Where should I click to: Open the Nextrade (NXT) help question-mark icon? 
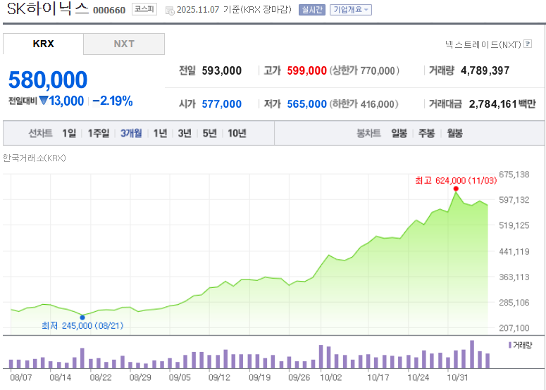[x=528, y=44]
